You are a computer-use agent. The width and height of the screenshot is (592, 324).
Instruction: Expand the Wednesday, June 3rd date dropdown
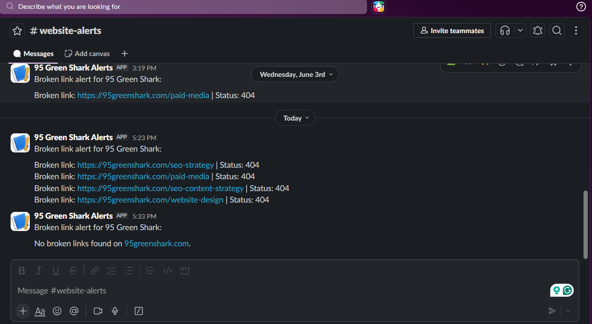pos(295,74)
